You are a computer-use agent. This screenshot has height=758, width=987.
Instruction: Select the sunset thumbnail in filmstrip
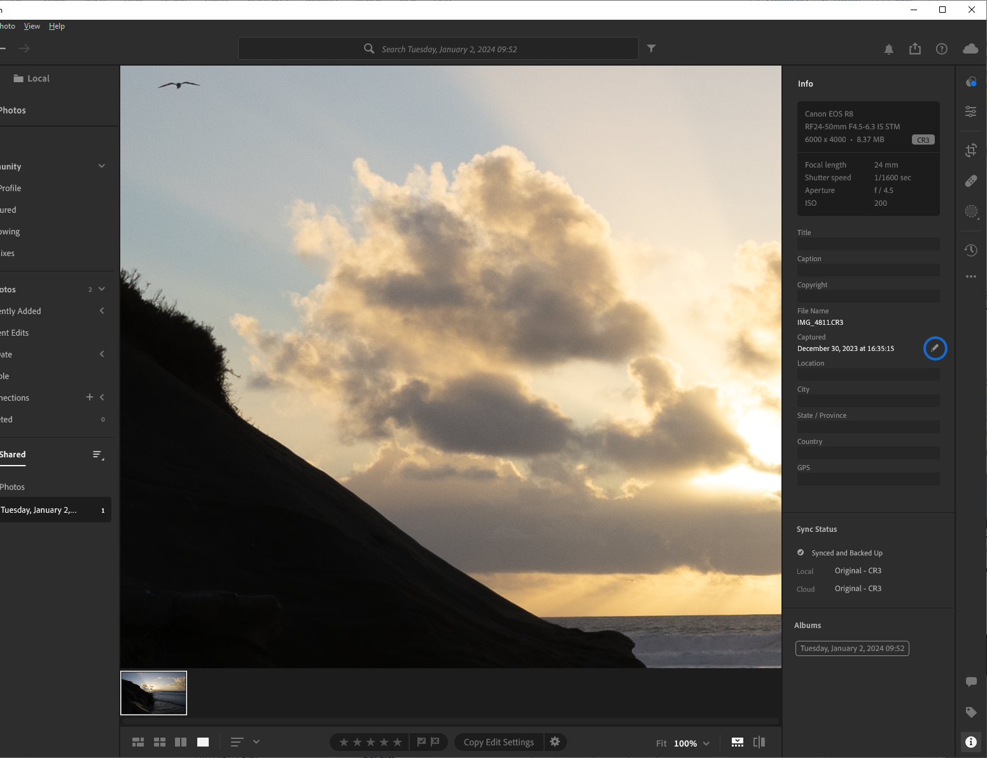pyautogui.click(x=153, y=693)
